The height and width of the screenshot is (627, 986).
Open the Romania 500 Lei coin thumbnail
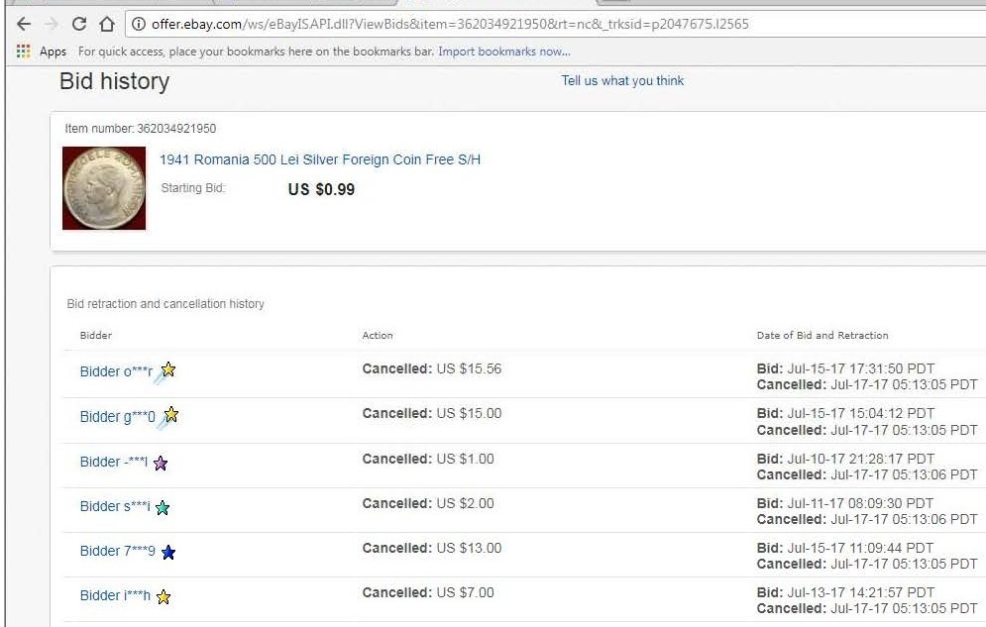(x=104, y=188)
